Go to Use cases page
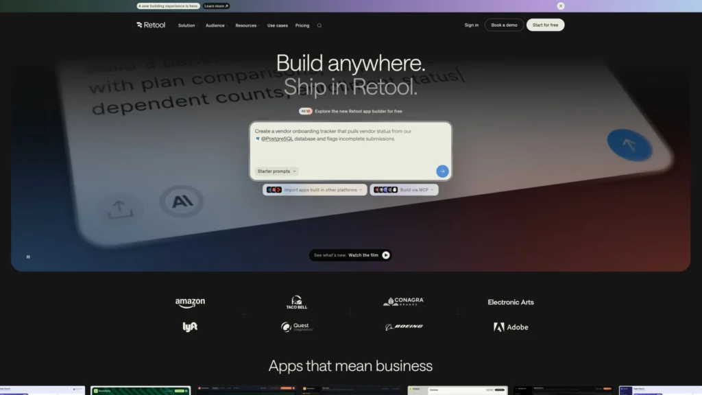The width and height of the screenshot is (702, 395). pyautogui.click(x=278, y=25)
